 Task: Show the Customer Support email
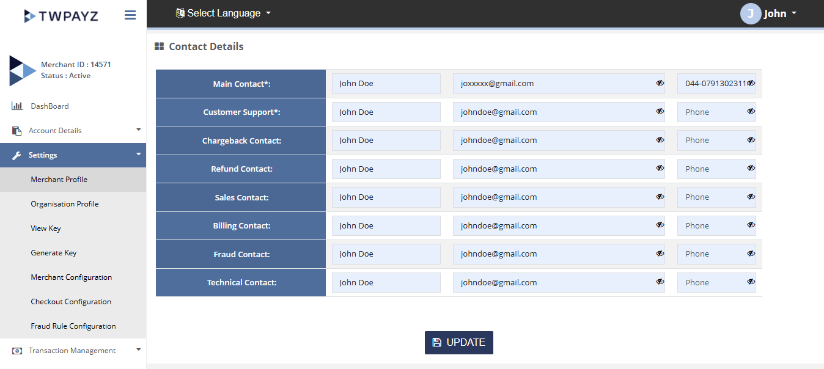click(660, 112)
